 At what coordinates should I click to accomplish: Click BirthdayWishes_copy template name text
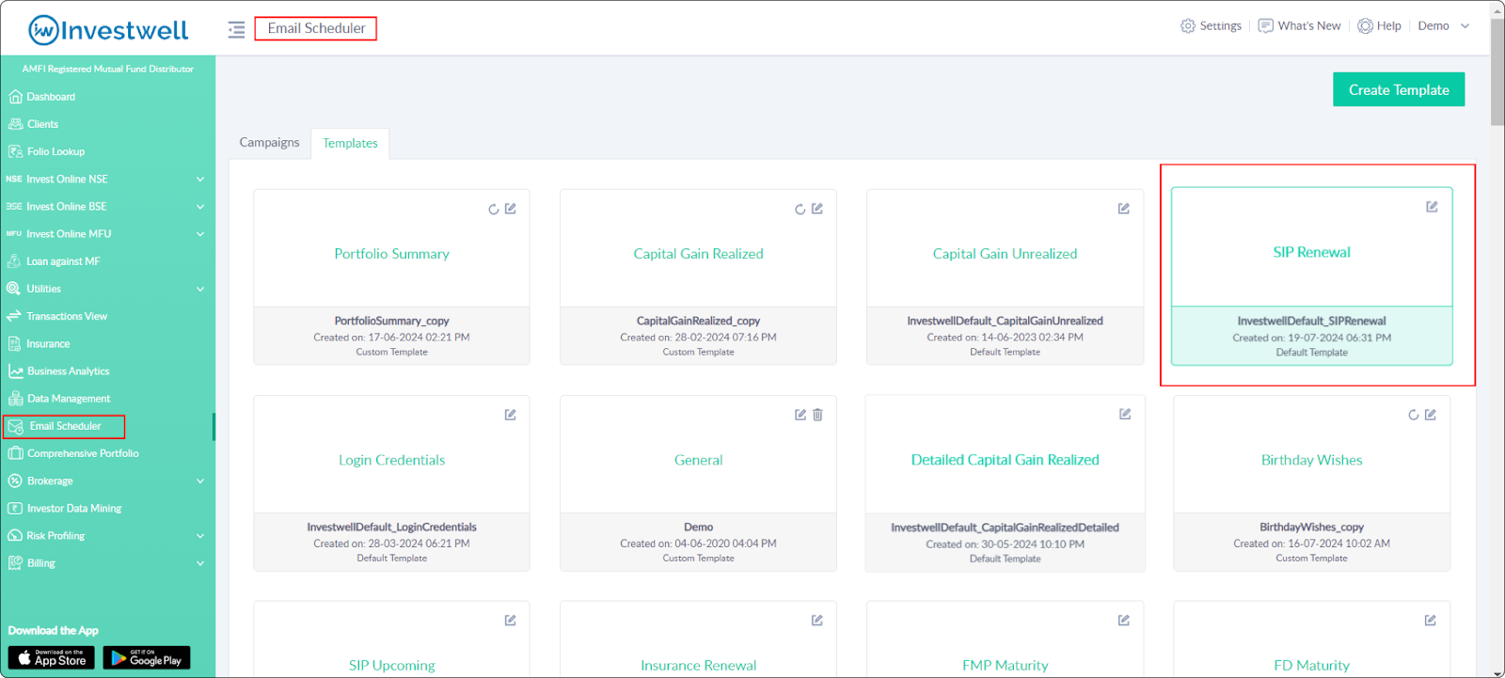pos(1311,528)
